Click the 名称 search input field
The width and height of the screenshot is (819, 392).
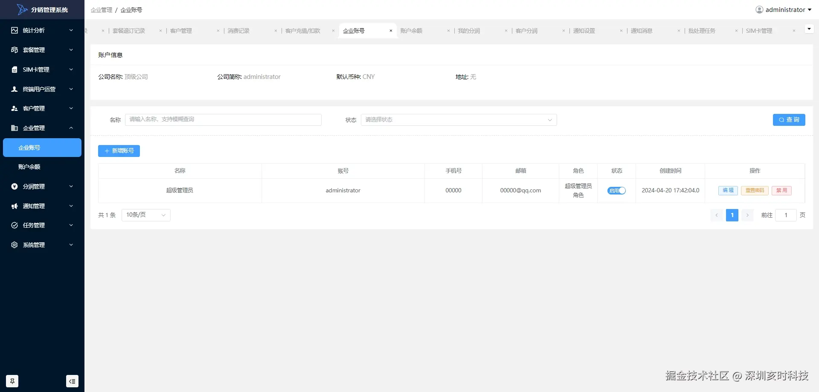223,120
